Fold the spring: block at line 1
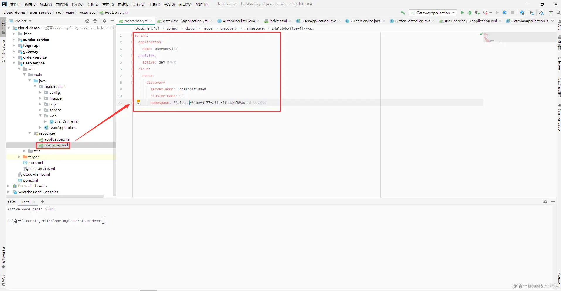This screenshot has width=561, height=291. click(x=132, y=35)
